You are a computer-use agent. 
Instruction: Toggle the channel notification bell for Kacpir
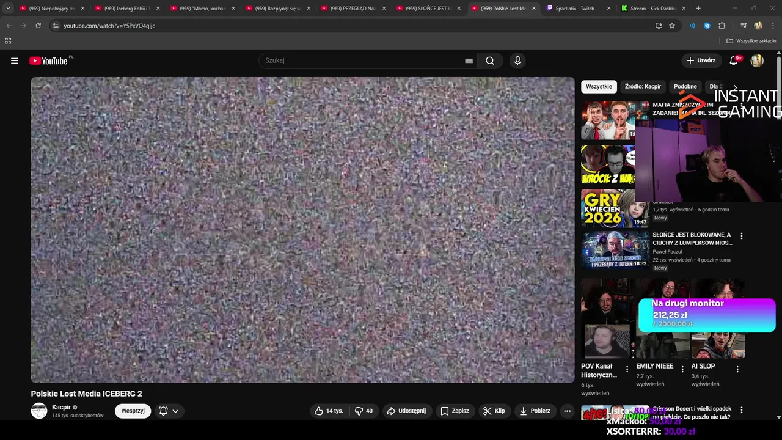[x=163, y=411]
